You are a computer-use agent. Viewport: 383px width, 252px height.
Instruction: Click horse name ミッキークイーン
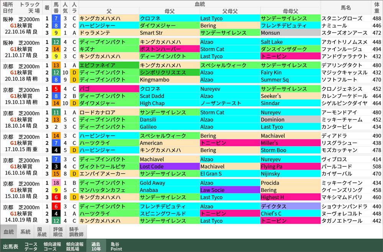(x=342, y=183)
